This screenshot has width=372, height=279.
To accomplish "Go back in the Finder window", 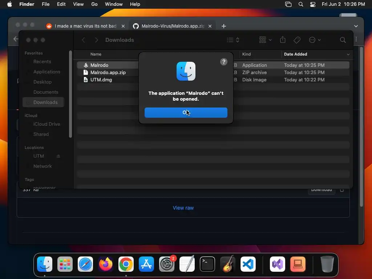I will [x=83, y=40].
